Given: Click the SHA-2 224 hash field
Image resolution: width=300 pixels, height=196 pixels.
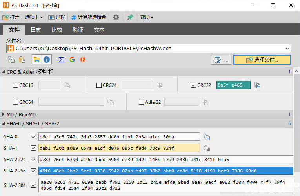Looking at the screenshot, I should point(166,159).
